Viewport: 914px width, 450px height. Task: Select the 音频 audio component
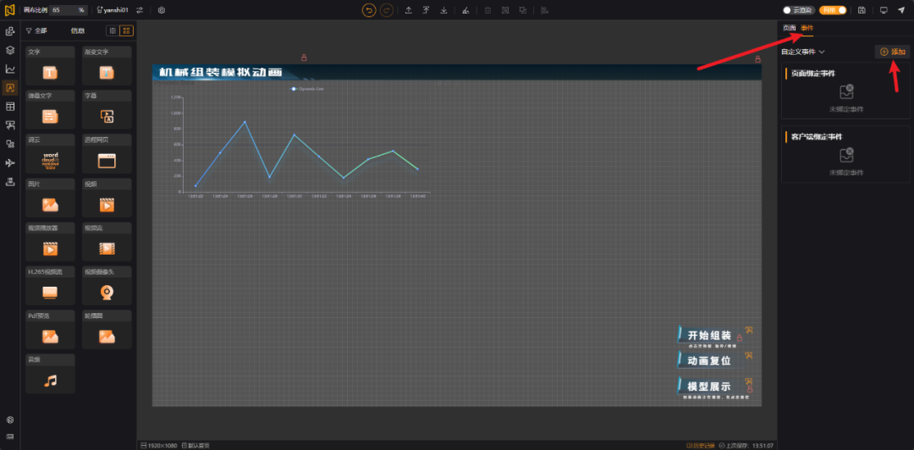click(50, 373)
